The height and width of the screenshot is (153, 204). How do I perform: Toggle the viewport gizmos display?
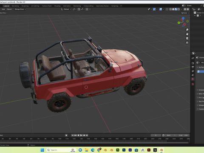click(x=154, y=9)
